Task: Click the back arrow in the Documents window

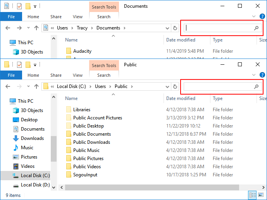Action: click(8, 28)
